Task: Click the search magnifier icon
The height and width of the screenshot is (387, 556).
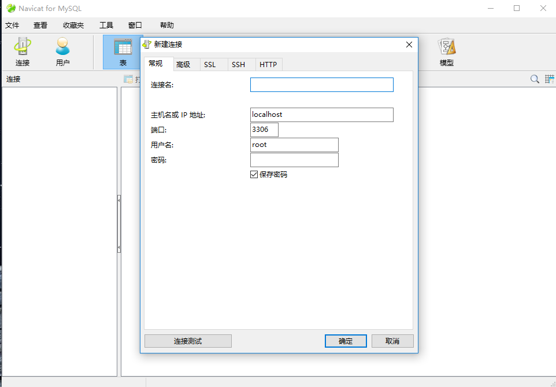Action: [x=534, y=79]
